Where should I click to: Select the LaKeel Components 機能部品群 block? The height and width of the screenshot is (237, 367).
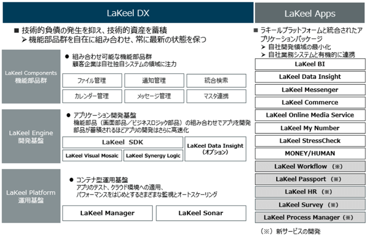(31, 77)
